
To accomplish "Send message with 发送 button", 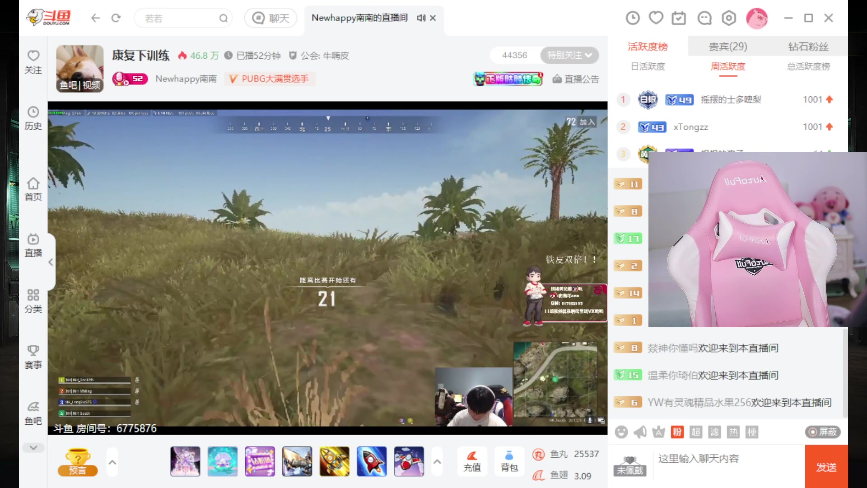I will pos(826,467).
